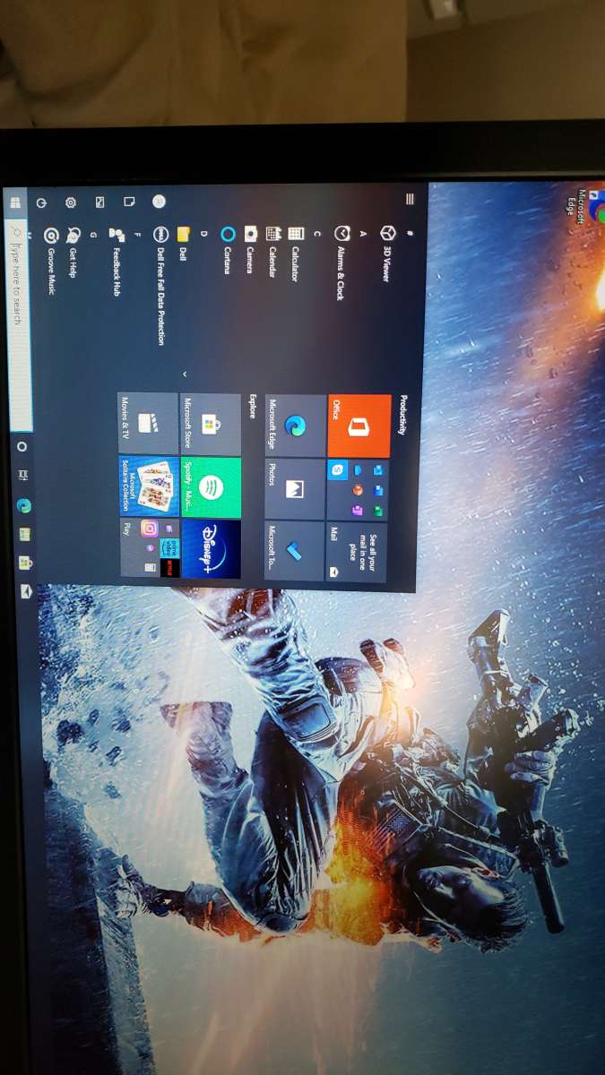Open the Microsoft Edge tile
Screen dimensions: 605x1075
click(296, 426)
